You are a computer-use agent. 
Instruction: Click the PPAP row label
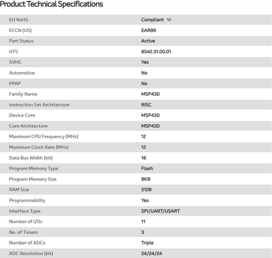15,84
